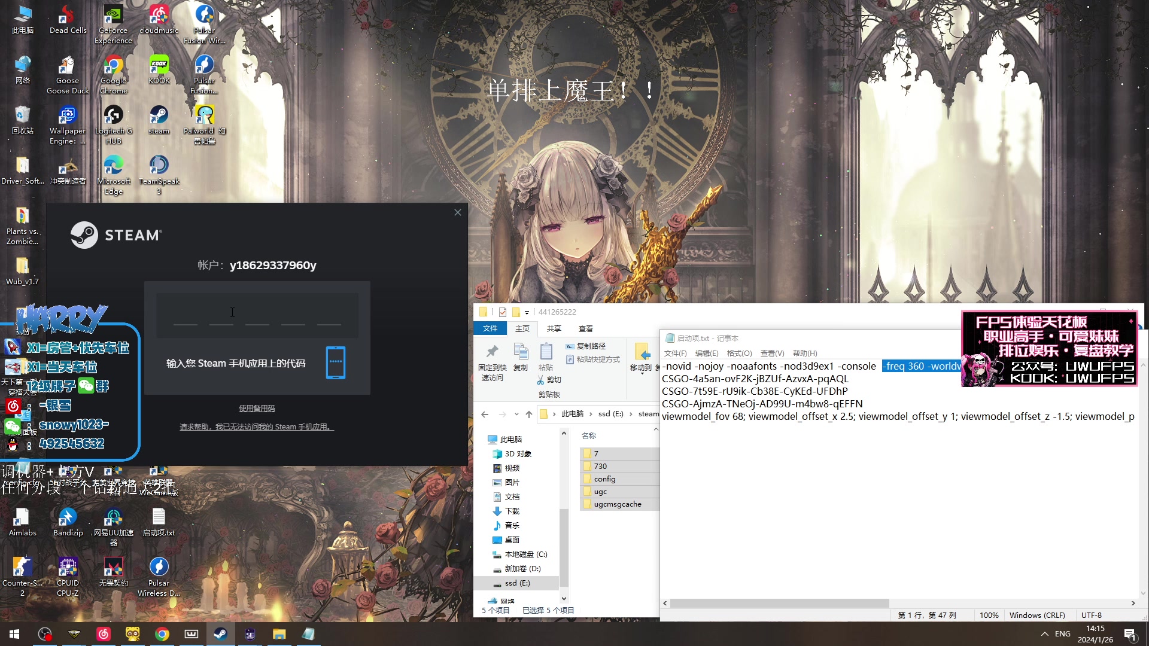Screen dimensions: 1149x646
Task: Select the Microsoft Edge desktop icon
Action: (113, 175)
